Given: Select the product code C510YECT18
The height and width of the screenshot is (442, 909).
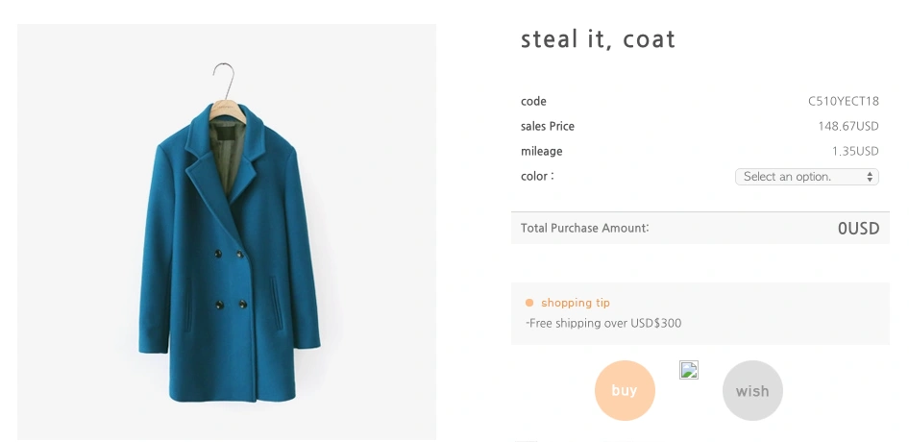Looking at the screenshot, I should [x=843, y=102].
